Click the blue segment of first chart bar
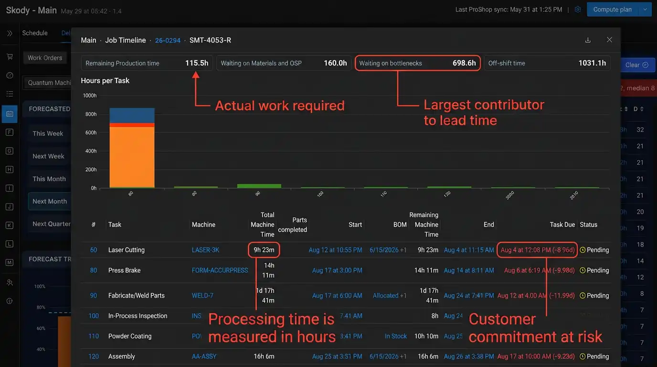The image size is (657, 367). click(x=132, y=116)
